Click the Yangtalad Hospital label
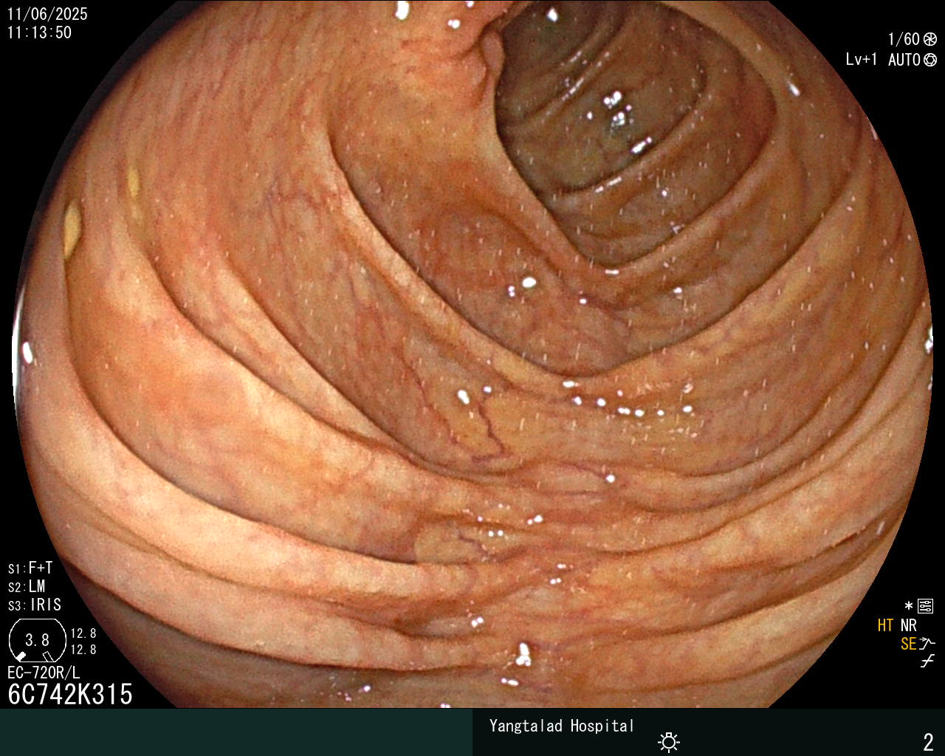Screen dimensions: 945x756 (562, 726)
